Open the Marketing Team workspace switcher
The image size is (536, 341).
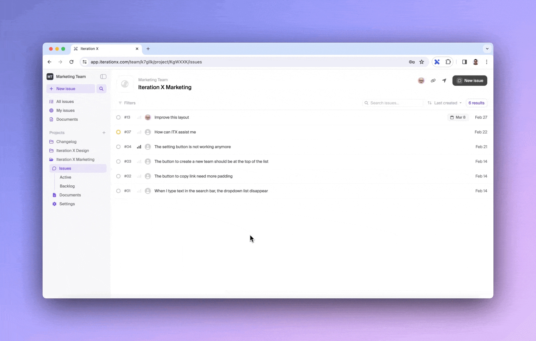(66, 77)
